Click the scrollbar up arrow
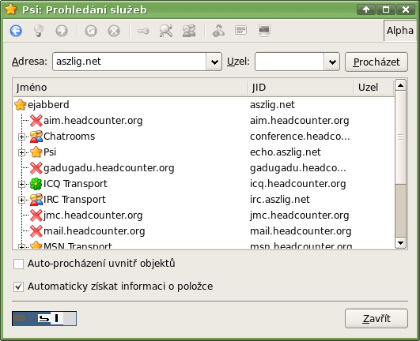This screenshot has width=420, height=341. (400, 85)
